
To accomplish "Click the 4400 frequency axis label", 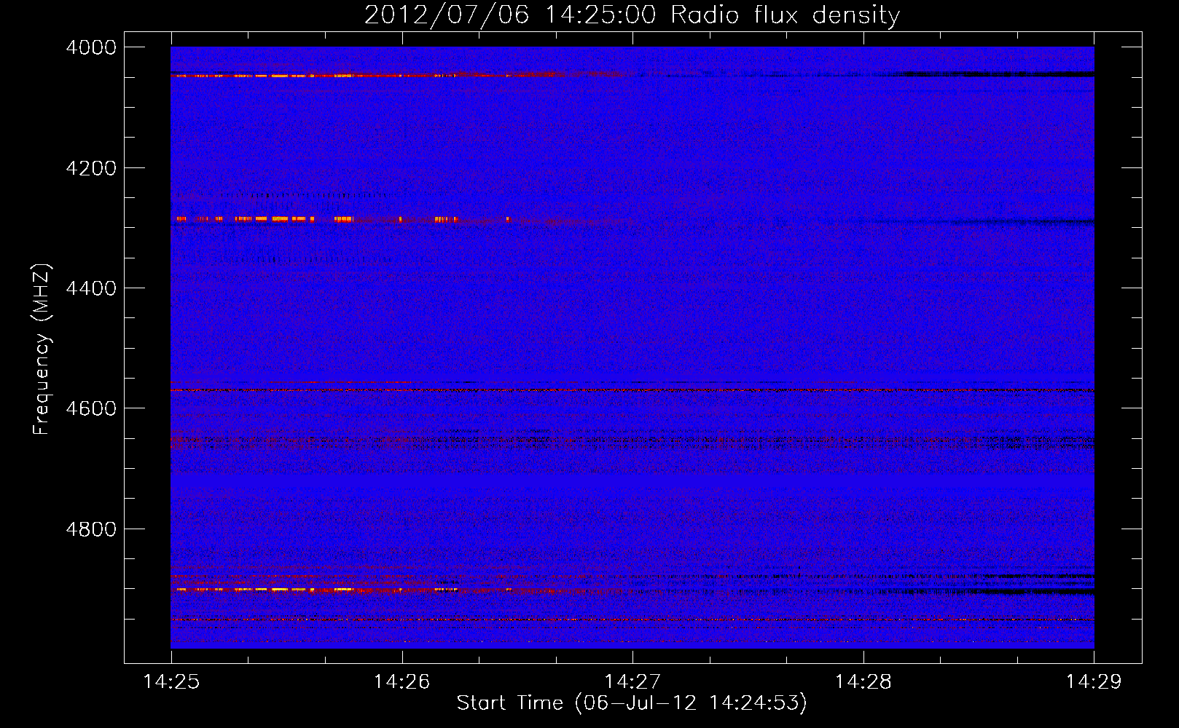I will (x=91, y=288).
